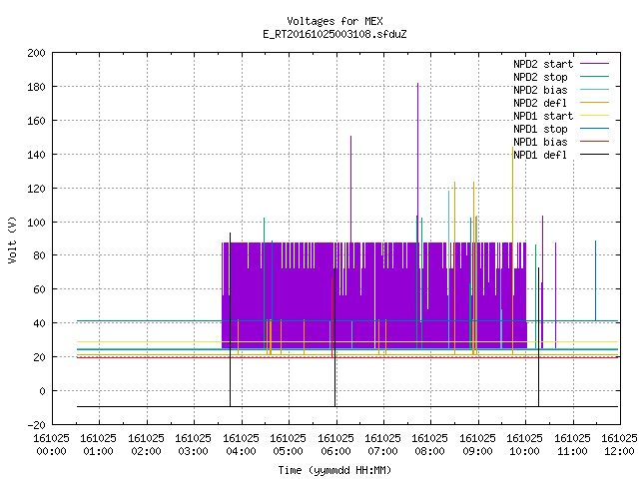The height and width of the screenshot is (479, 639).
Task: Click the purple NPD2 start color line in legend
Action: click(x=594, y=64)
